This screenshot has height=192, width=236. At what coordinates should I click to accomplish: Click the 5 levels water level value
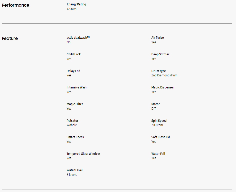coord(72,175)
